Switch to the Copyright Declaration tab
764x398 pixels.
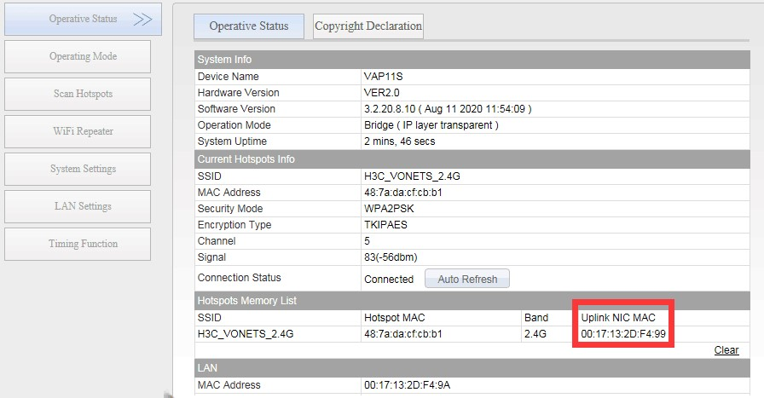click(368, 26)
